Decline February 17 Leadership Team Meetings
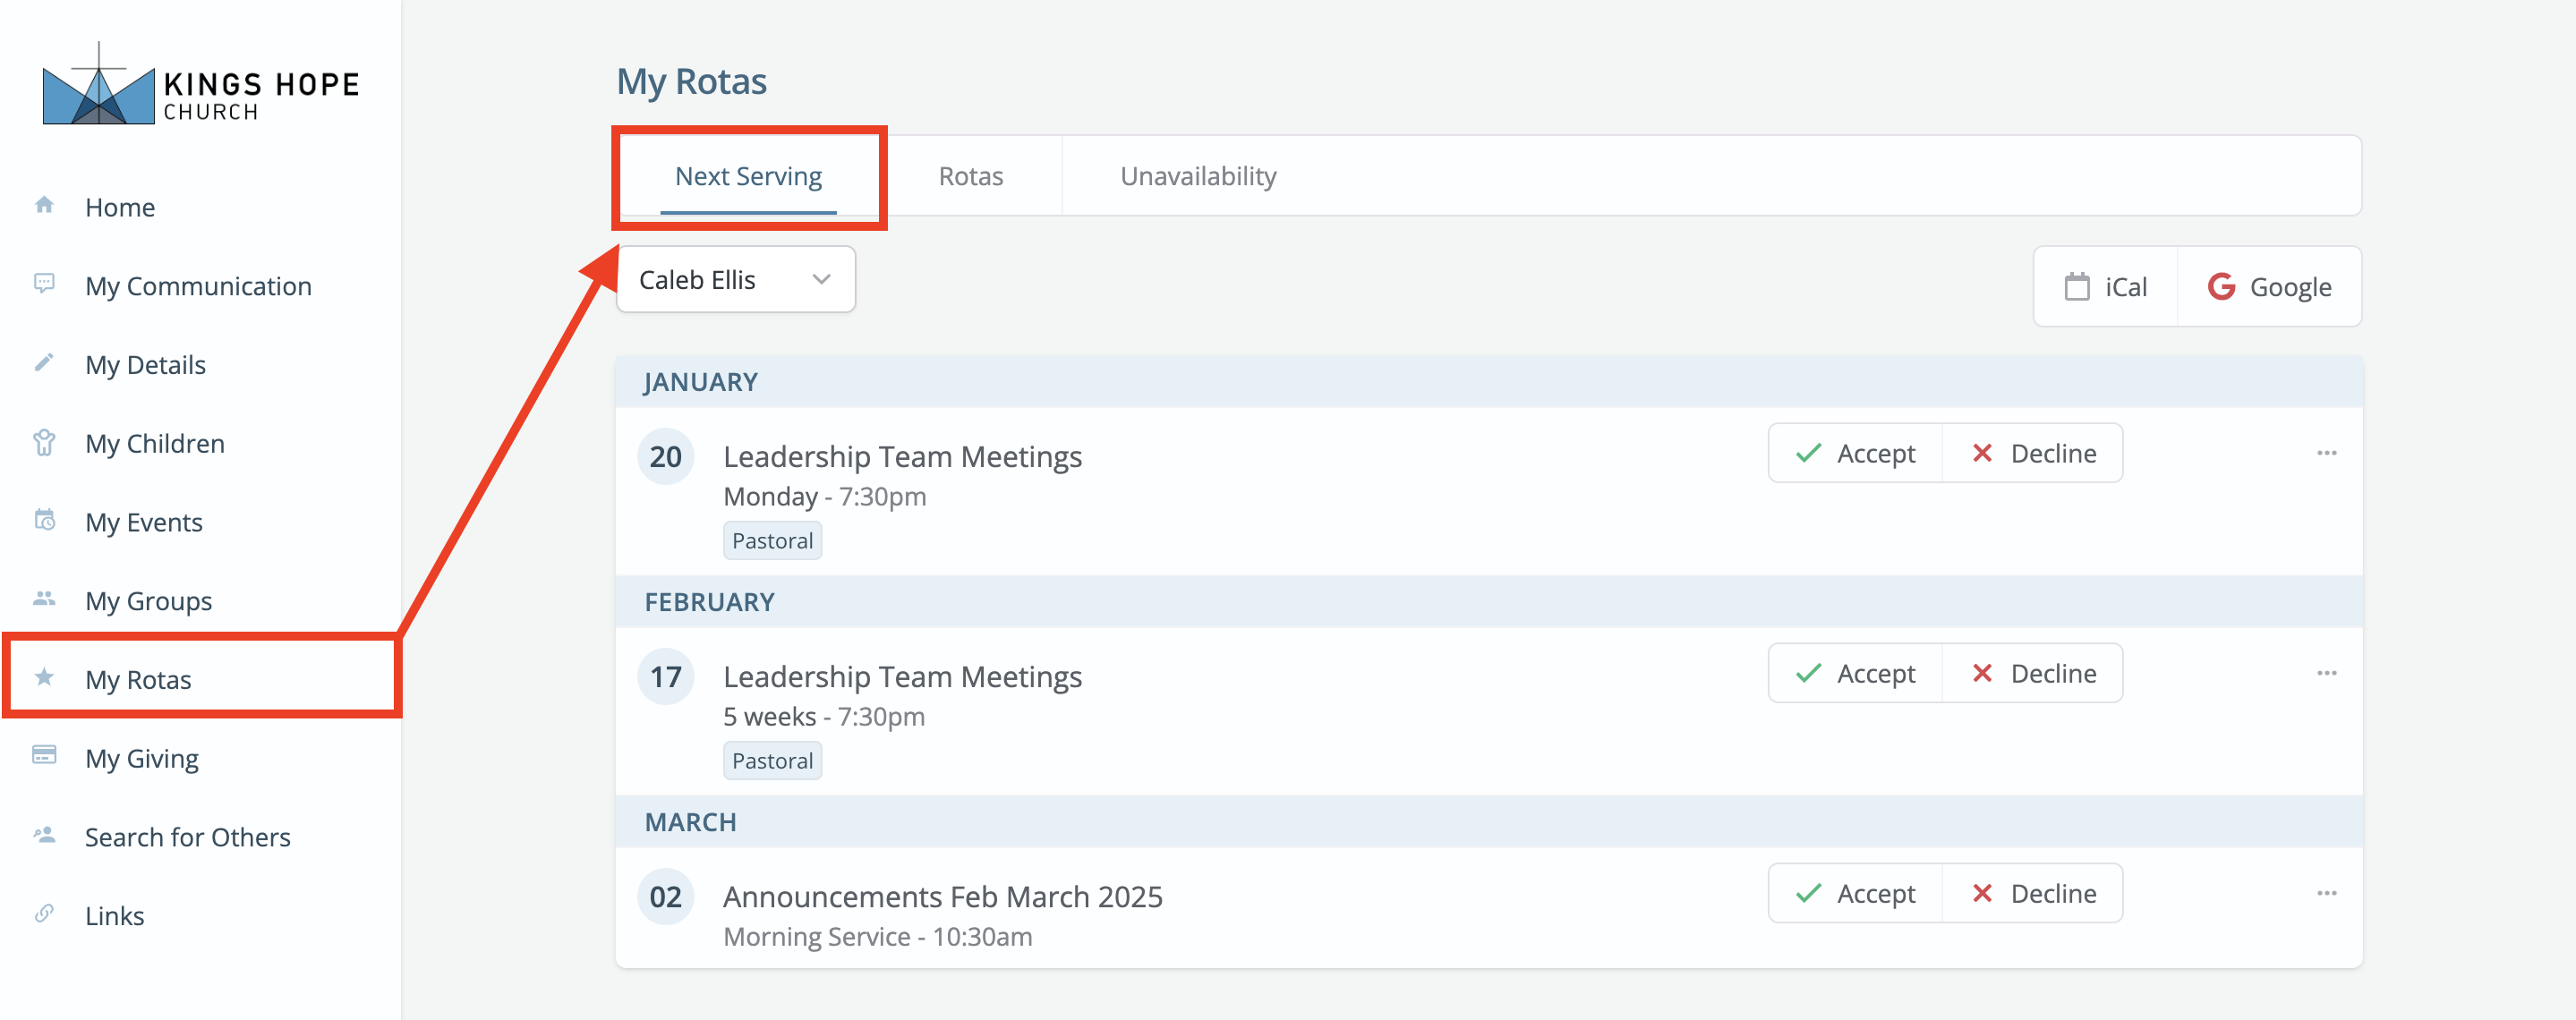This screenshot has width=2576, height=1020. click(2033, 674)
